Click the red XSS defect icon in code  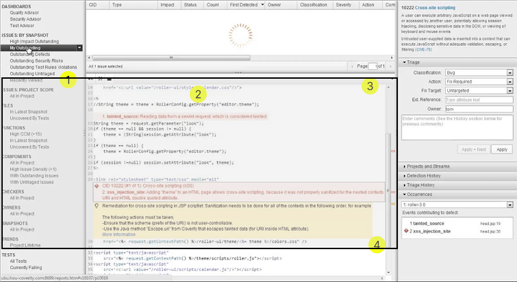(95, 186)
